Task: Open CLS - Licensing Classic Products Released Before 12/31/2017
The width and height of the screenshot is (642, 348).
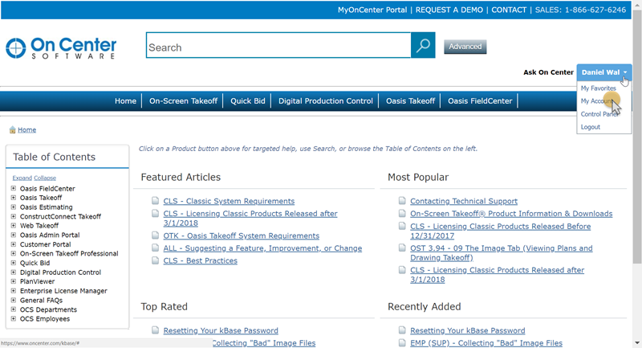Action: 500,231
